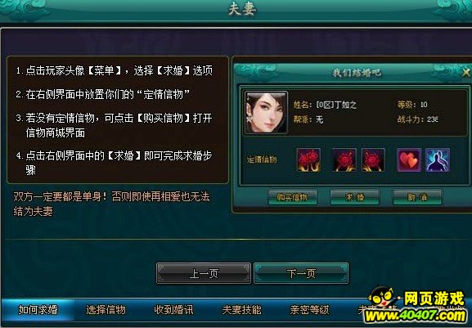This screenshot has height=328, width=472.
Task: Click the 求婚 propose button
Action: coord(354,197)
